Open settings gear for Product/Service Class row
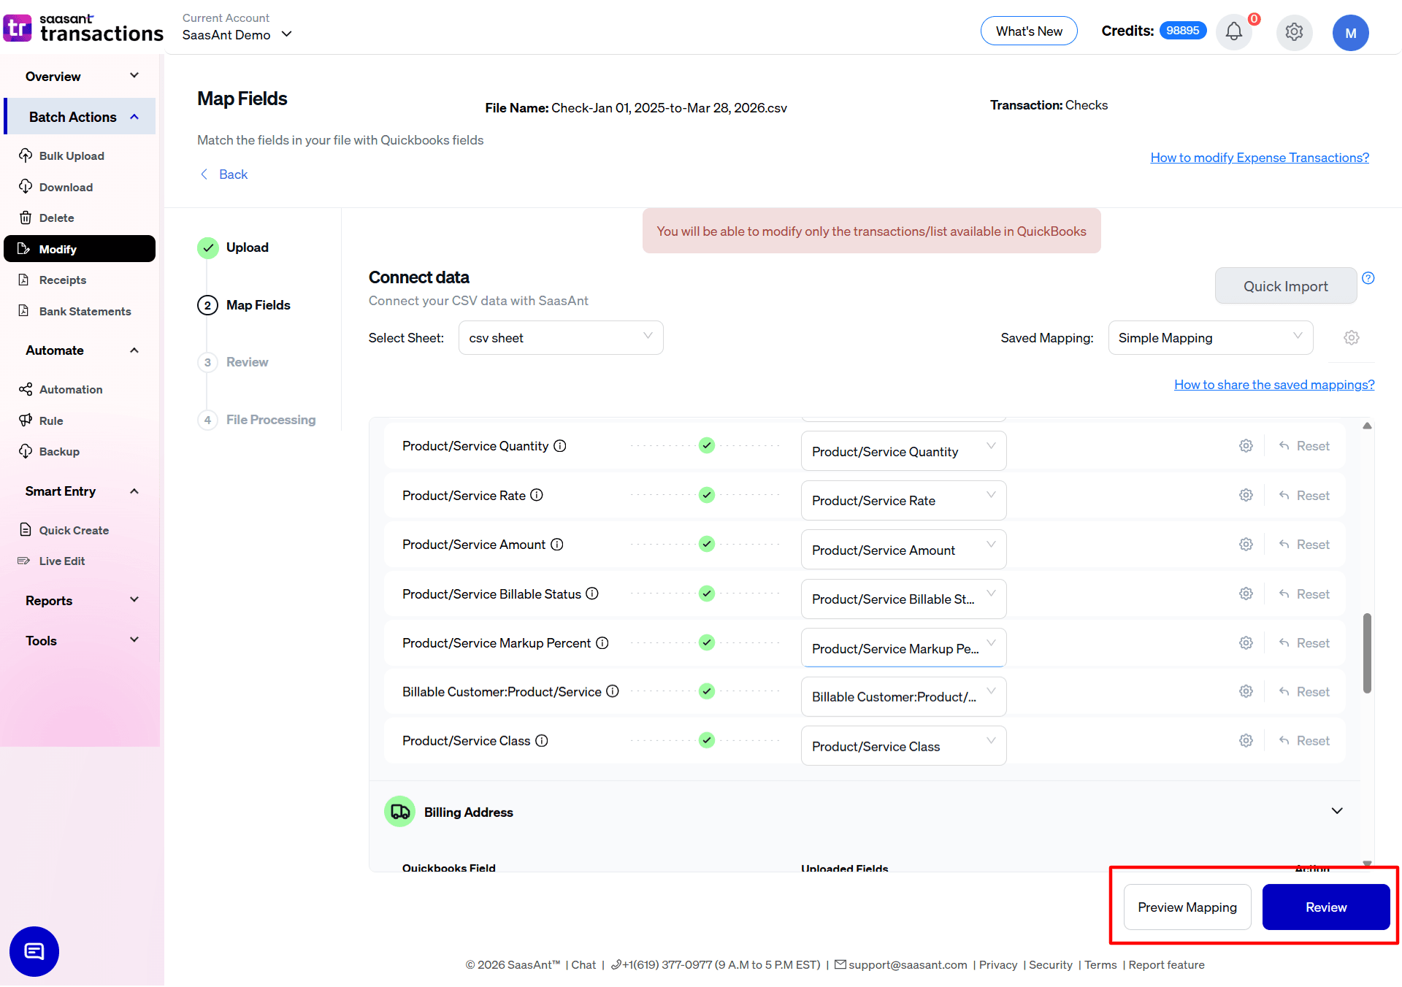The width and height of the screenshot is (1402, 987). click(x=1246, y=740)
